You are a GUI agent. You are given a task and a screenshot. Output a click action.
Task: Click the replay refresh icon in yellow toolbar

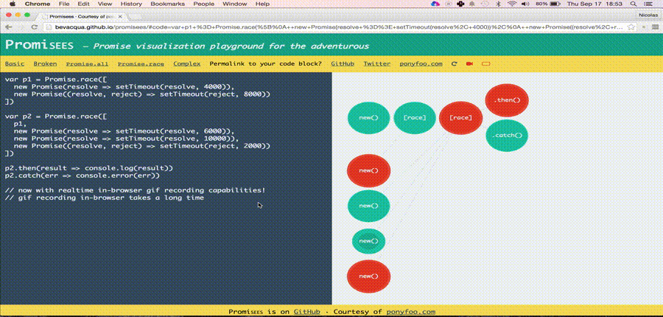click(455, 64)
